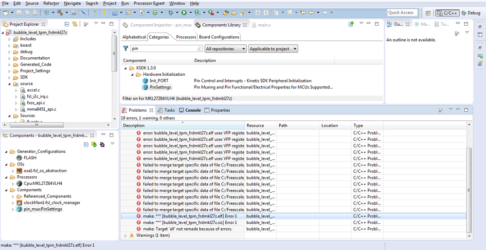
Task: Expand the Referenced_Components node
Action: [x=13, y=197]
